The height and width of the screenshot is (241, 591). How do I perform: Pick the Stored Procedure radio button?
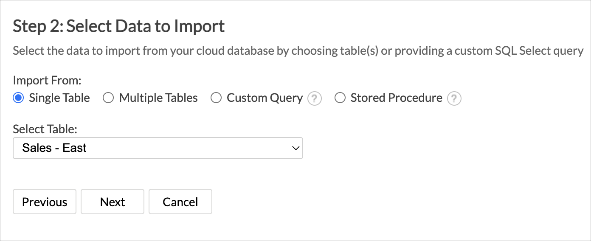340,98
